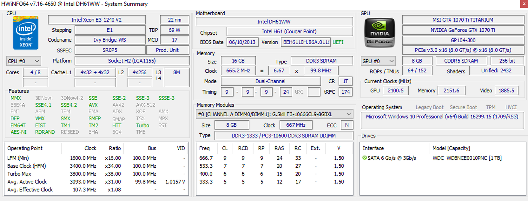528x201 pixels.
Task: Click the Intel Xeon E3-1240 V2 name field
Action: pyautogui.click(x=97, y=20)
